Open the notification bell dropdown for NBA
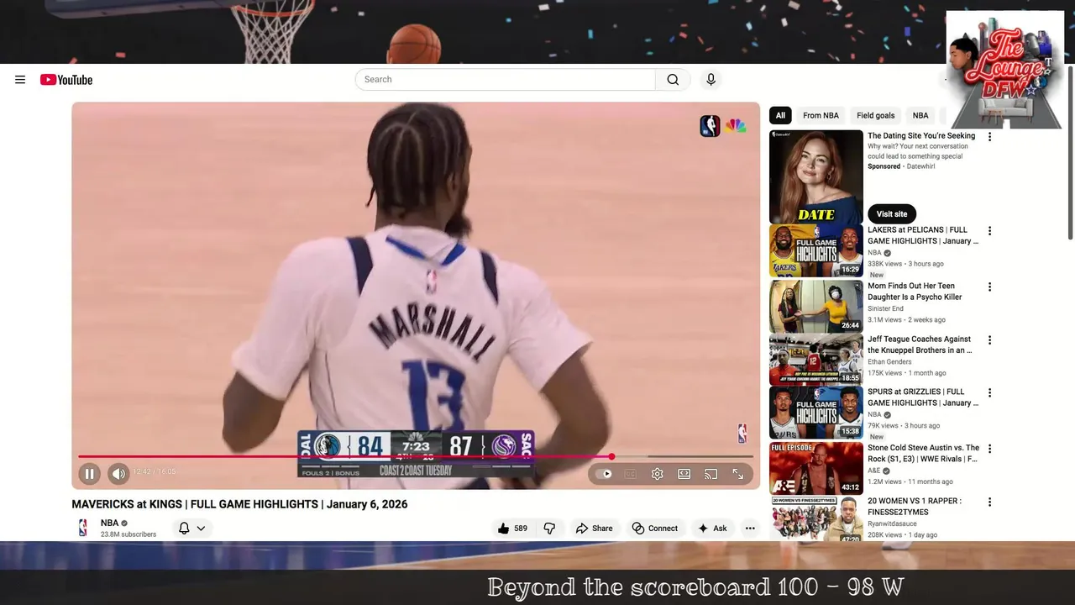Image resolution: width=1075 pixels, height=605 pixels. [x=192, y=529]
